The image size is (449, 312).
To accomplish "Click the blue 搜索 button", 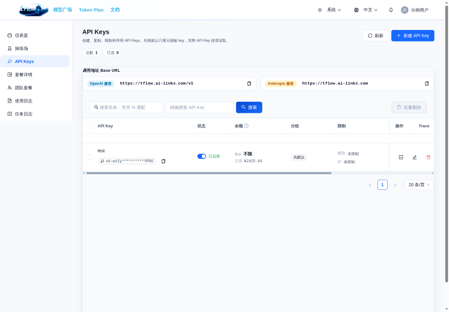I will tap(249, 107).
